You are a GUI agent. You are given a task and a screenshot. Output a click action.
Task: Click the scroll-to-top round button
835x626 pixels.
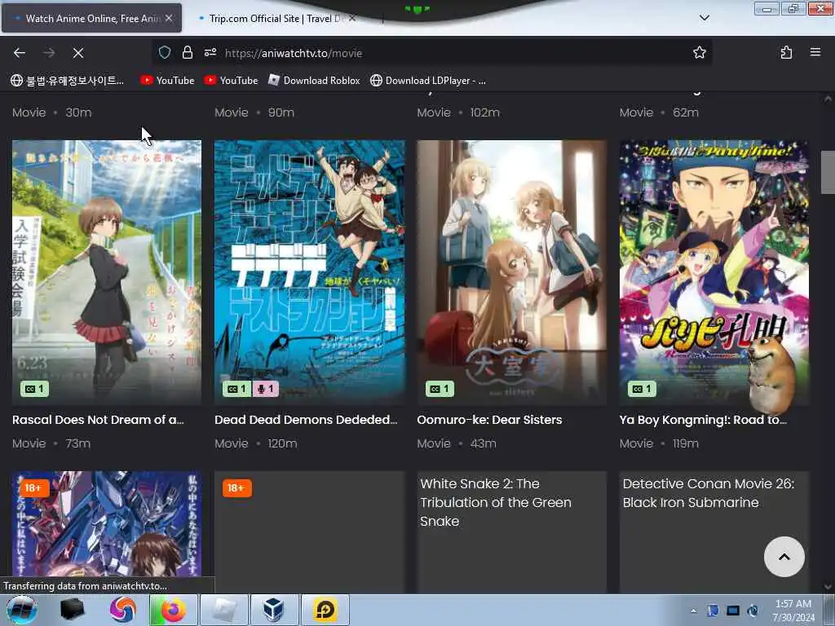point(784,557)
